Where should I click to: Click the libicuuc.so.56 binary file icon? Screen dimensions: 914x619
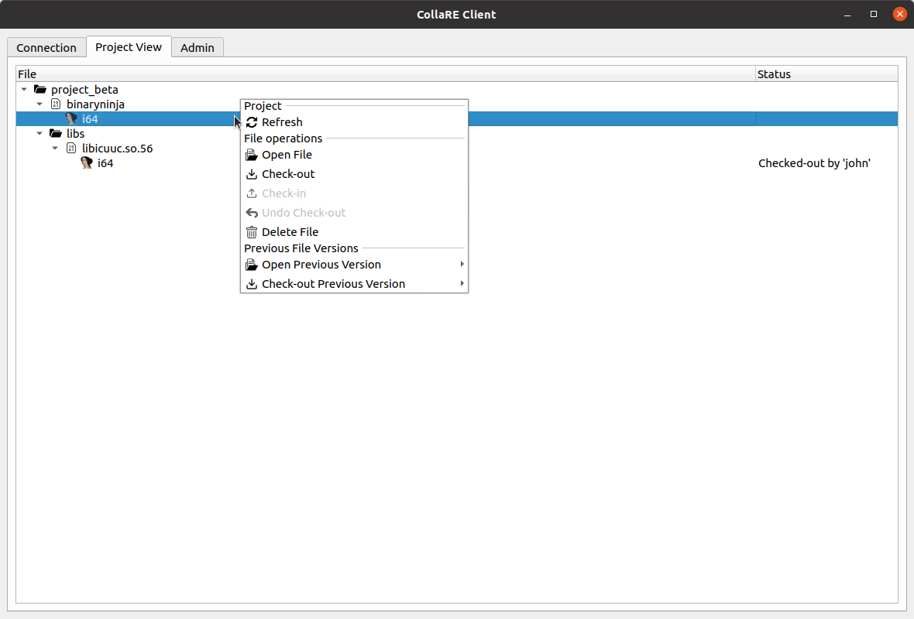pyautogui.click(x=71, y=149)
